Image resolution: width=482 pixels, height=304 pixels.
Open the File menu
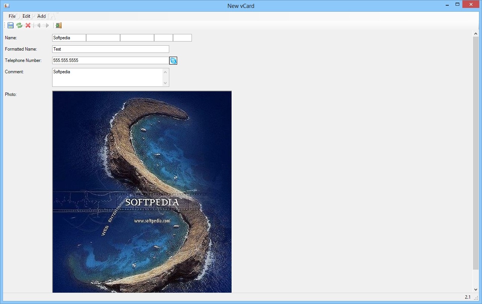(12, 16)
